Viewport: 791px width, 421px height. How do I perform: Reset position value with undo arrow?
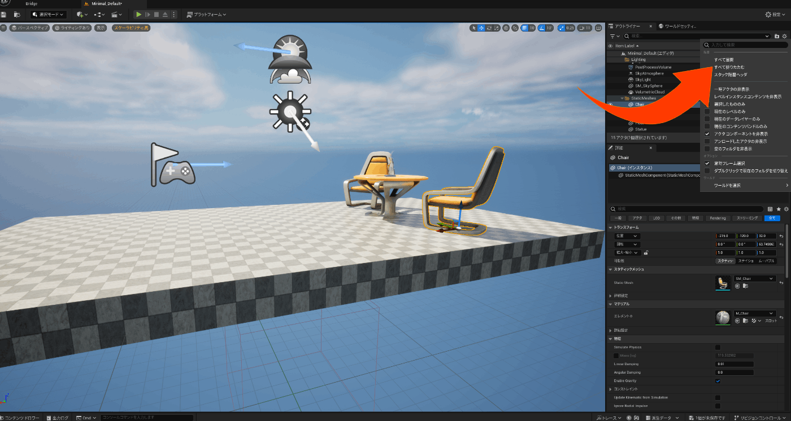point(781,236)
